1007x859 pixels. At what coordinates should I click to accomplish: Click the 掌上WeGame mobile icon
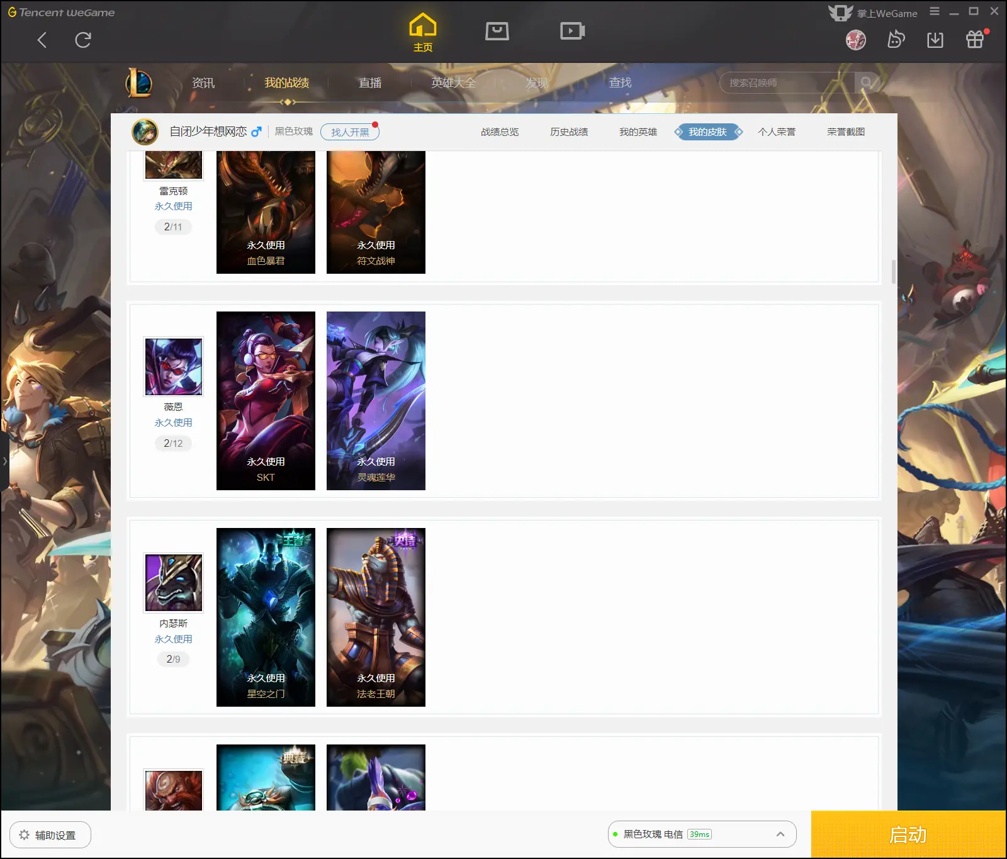(840, 13)
